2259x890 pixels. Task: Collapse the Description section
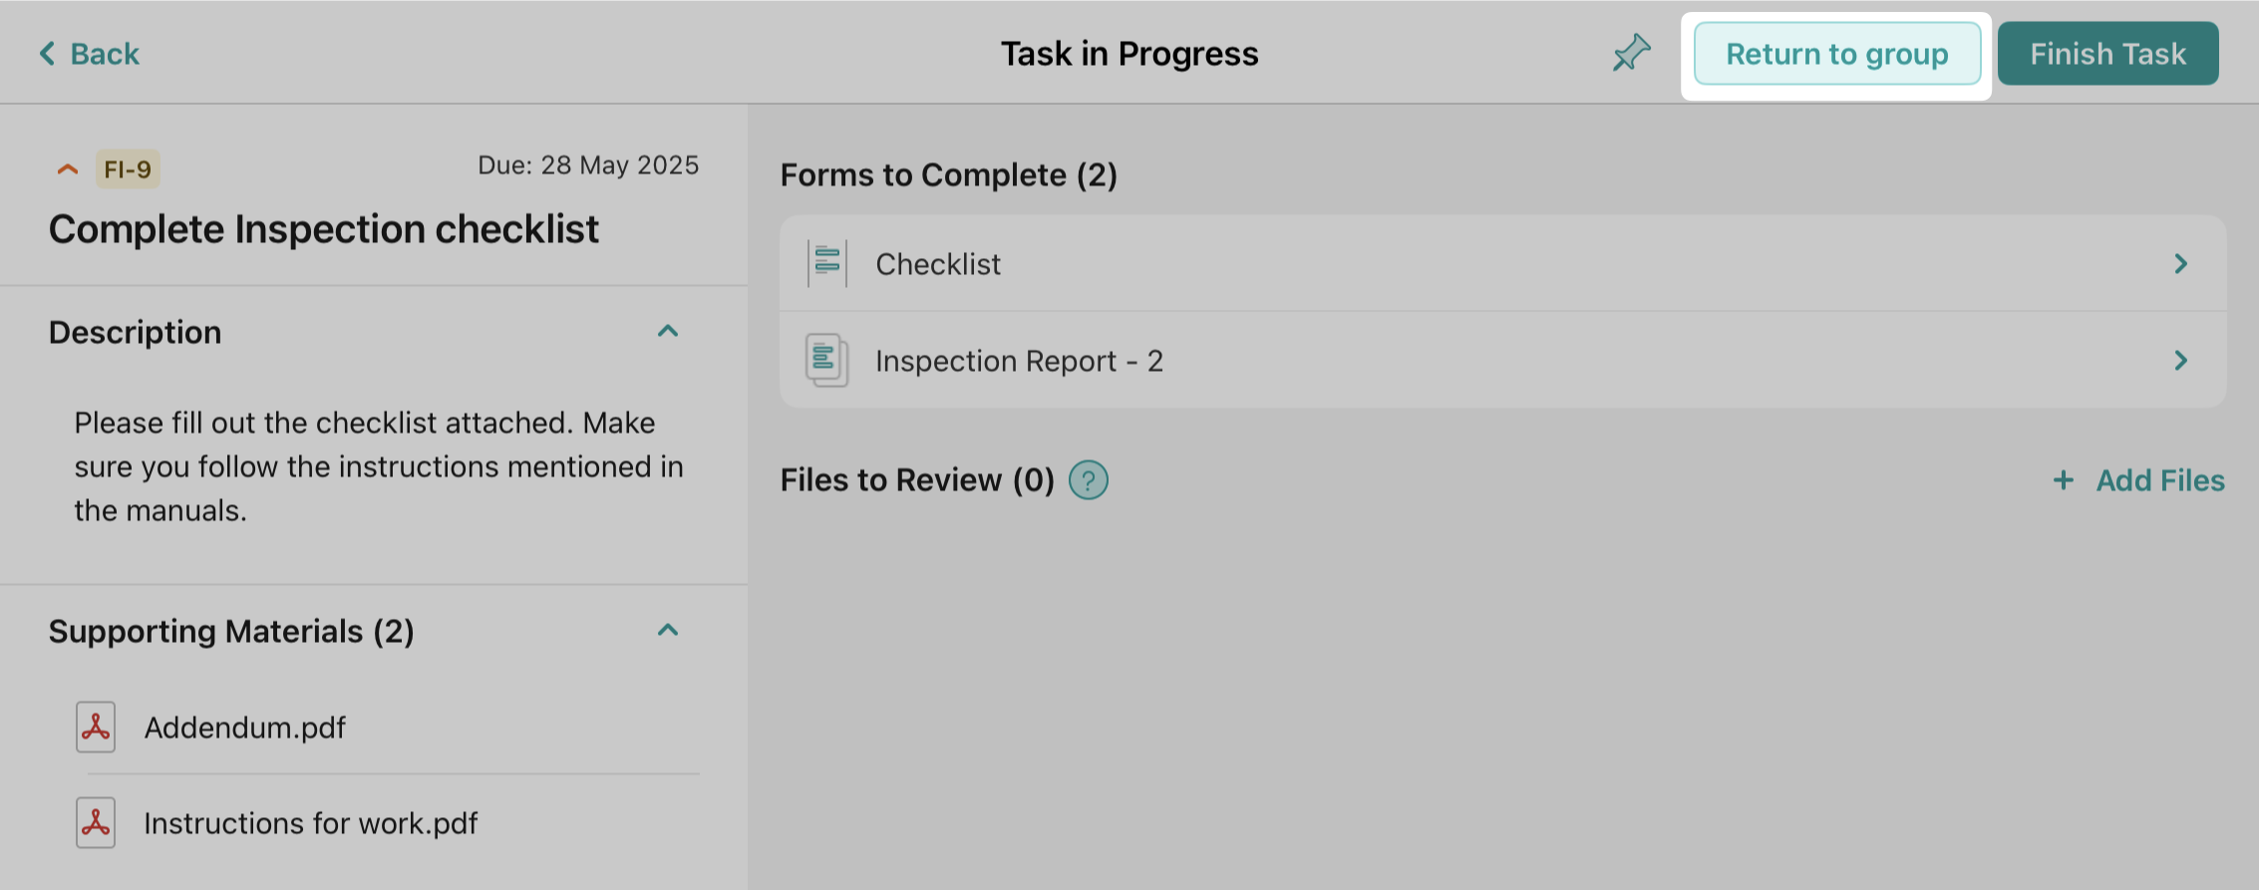click(668, 331)
